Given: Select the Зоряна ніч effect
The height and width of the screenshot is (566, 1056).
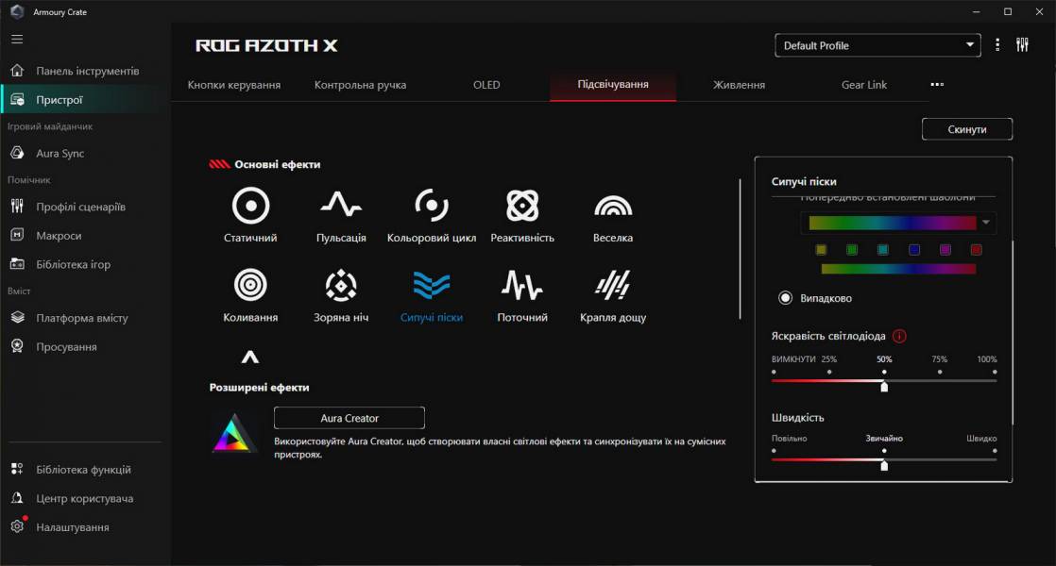Looking at the screenshot, I should pos(340,286).
